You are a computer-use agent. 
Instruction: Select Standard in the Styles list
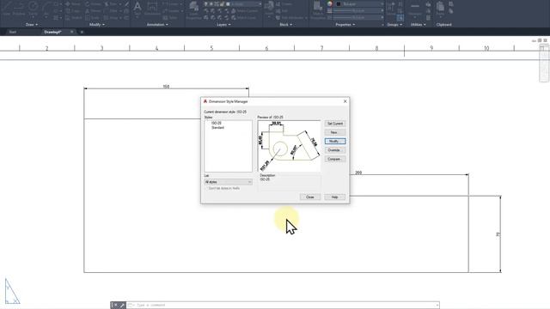coord(217,128)
